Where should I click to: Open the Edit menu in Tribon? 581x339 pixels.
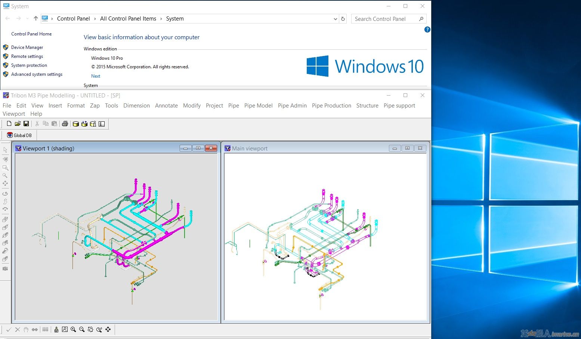pos(21,106)
